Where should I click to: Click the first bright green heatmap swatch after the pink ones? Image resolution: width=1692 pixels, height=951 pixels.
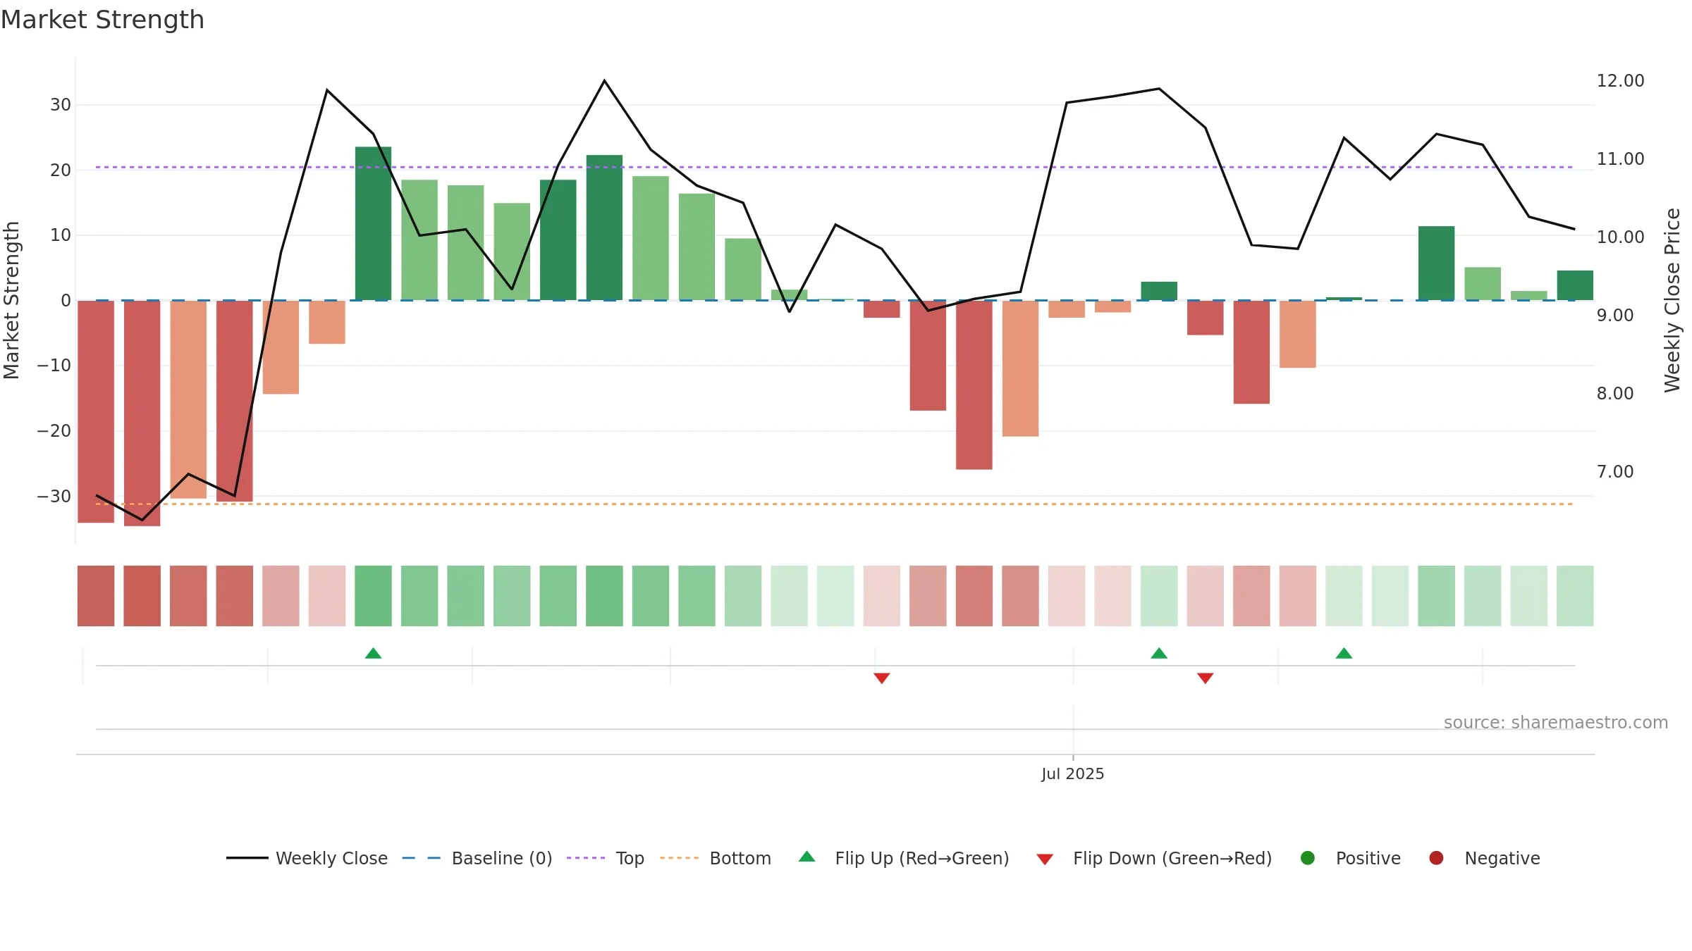tap(373, 596)
